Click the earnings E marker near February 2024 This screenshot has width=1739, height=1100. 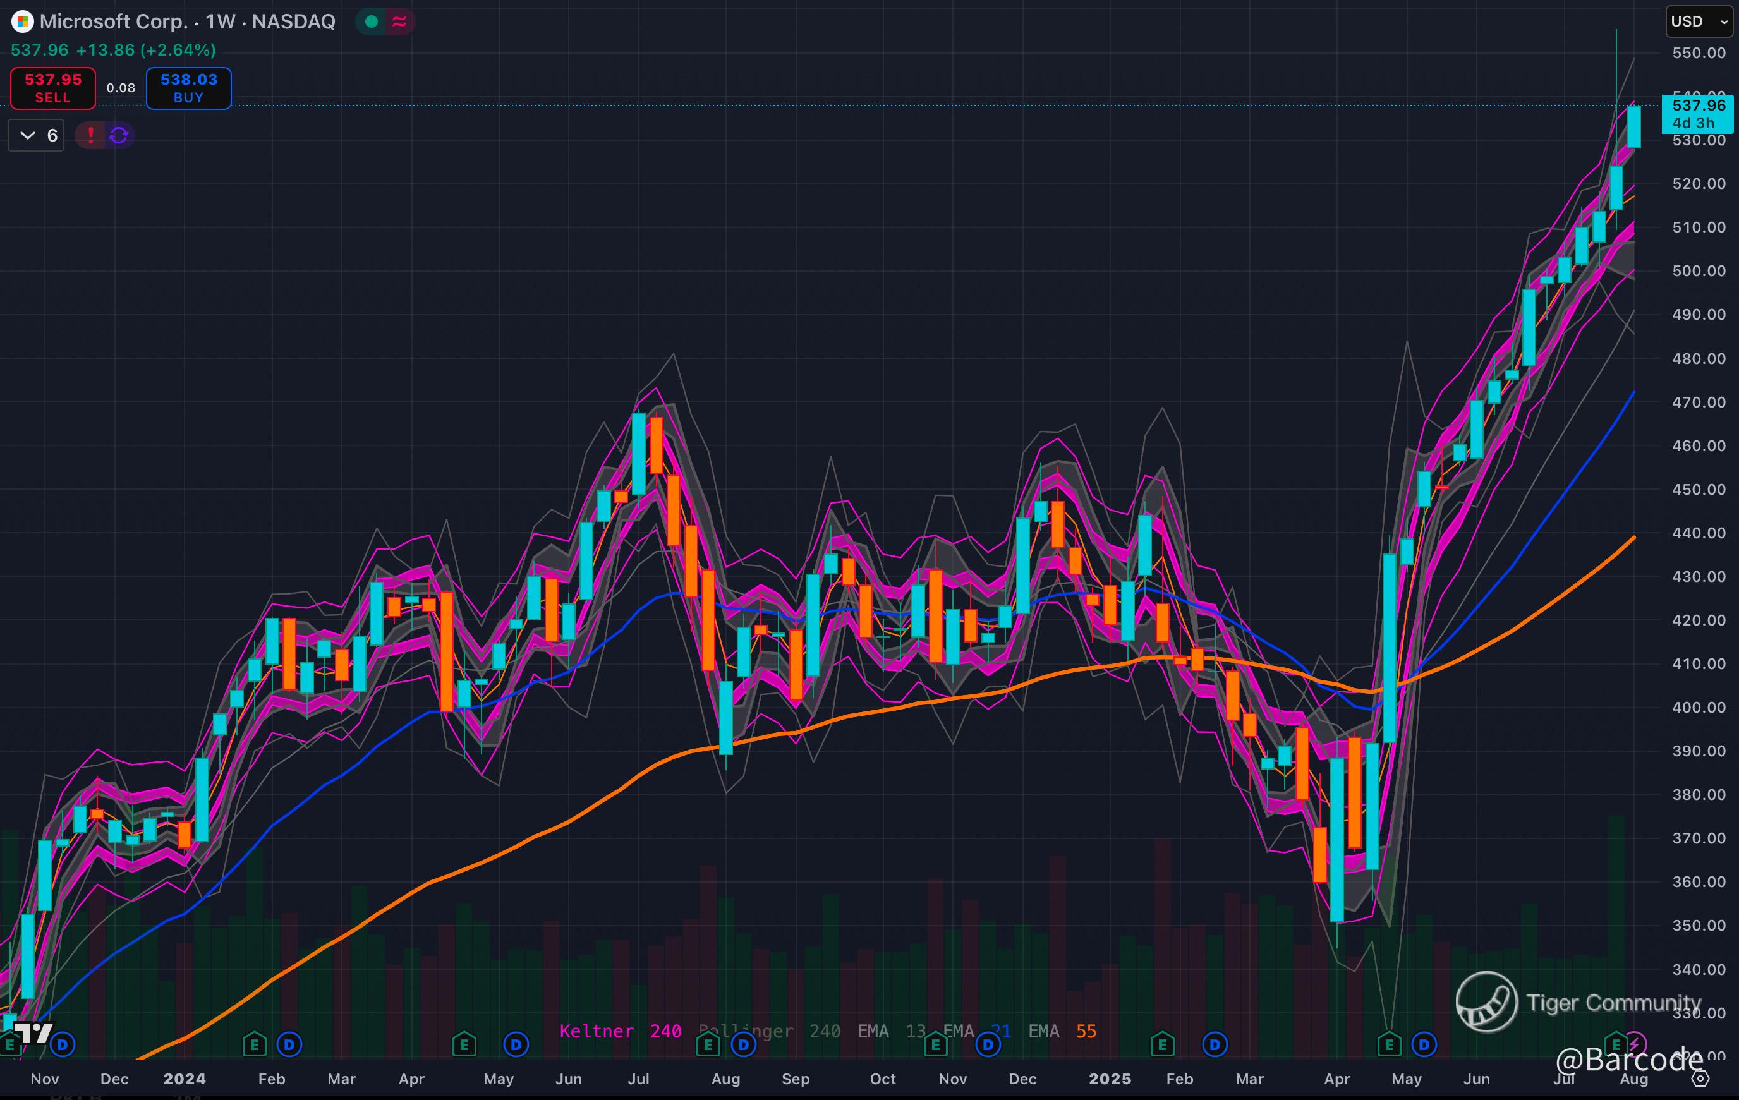pos(254,1044)
